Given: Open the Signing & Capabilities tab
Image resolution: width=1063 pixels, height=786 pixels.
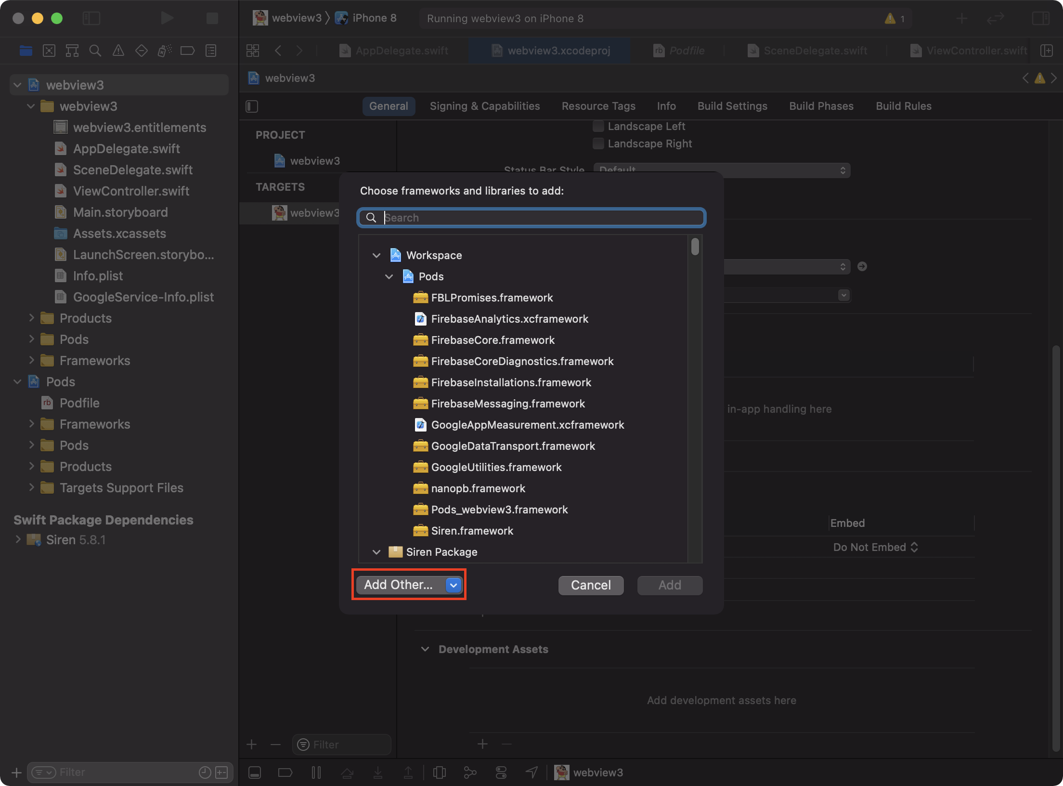Looking at the screenshot, I should [x=484, y=106].
